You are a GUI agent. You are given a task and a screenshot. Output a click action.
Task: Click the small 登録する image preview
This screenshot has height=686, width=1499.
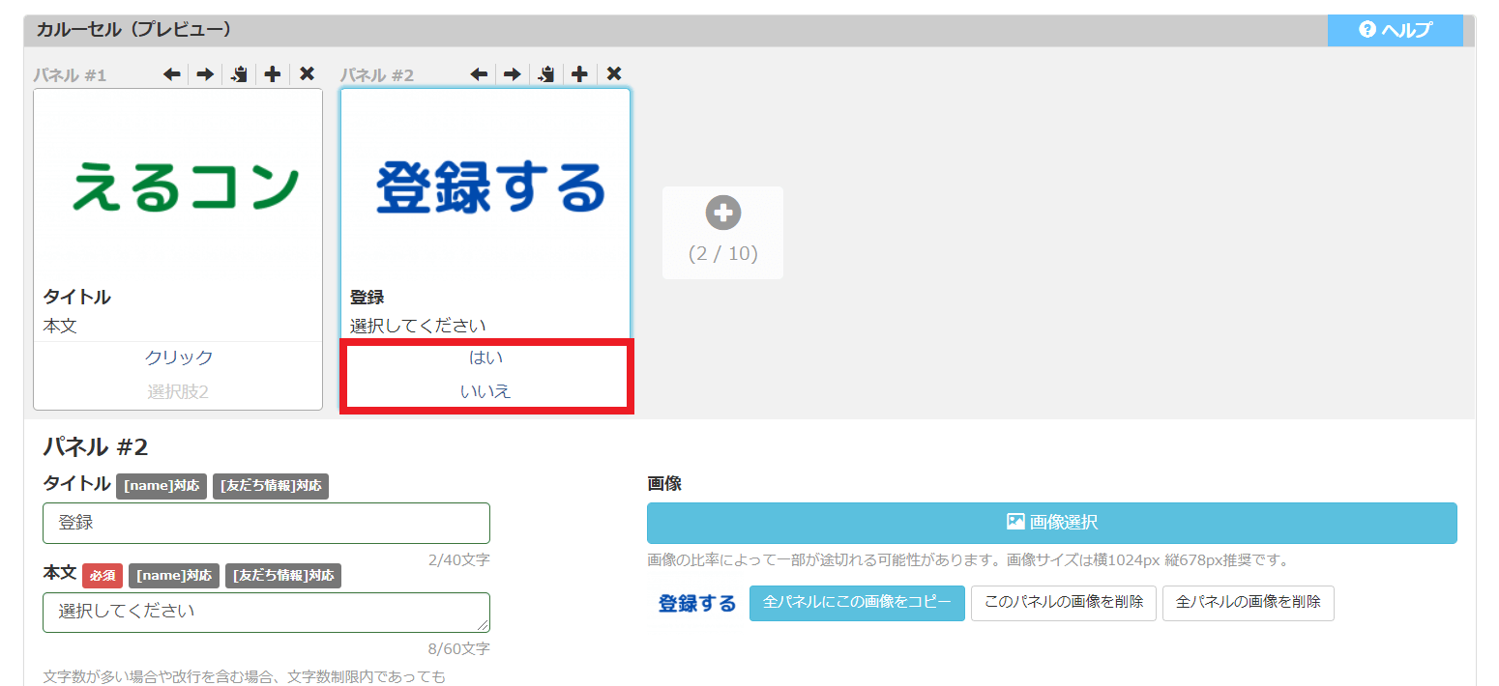point(697,604)
